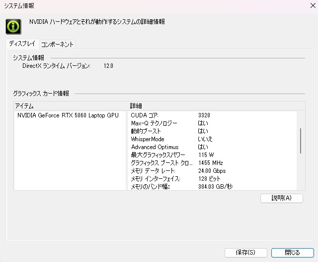Open the コンポーネント tab
318x262 pixels.
click(x=57, y=44)
